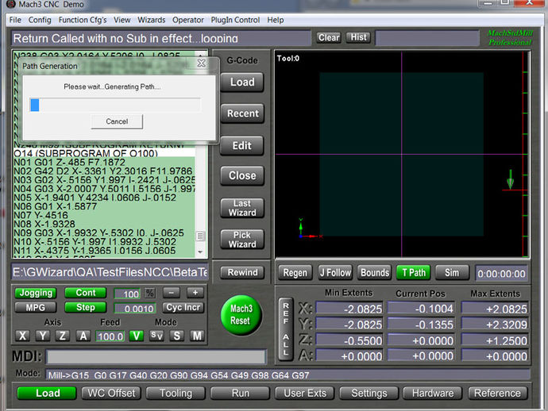Open Recent G-code files

pos(242,113)
